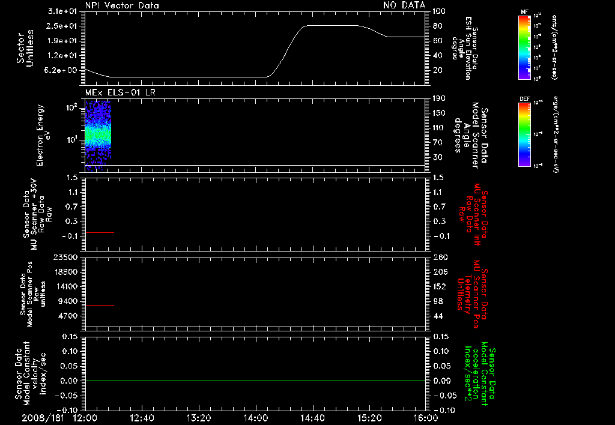615x425 pixels.
Task: Click the '110' scanner angle tick label
Action: click(439, 128)
